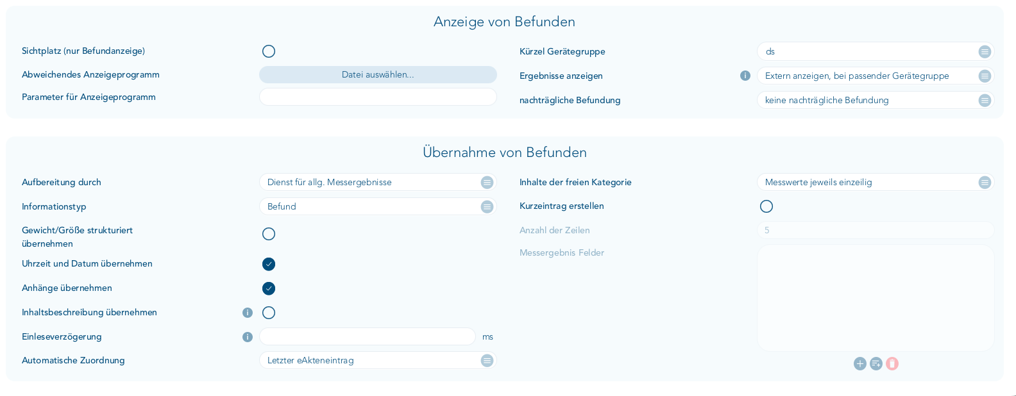Click the Parameter für Anzeigeprogramm input field

tap(378, 97)
